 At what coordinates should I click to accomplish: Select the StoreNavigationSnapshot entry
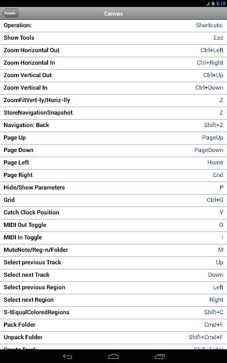coord(113,113)
